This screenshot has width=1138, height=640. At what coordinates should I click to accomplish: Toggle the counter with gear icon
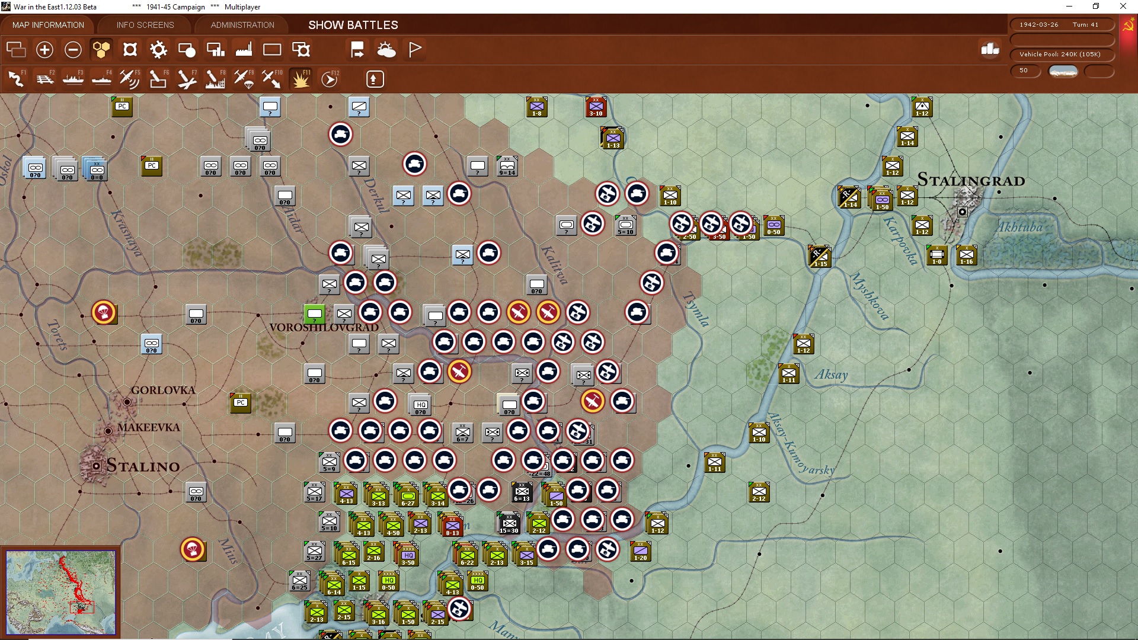click(301, 50)
